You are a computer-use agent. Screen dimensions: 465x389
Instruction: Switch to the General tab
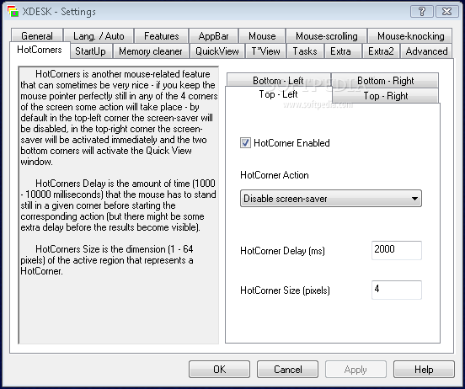coord(37,36)
